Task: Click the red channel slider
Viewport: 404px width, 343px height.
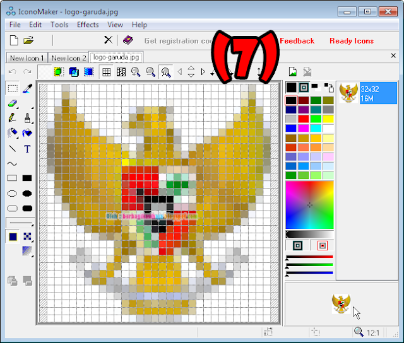Action: pos(309,257)
